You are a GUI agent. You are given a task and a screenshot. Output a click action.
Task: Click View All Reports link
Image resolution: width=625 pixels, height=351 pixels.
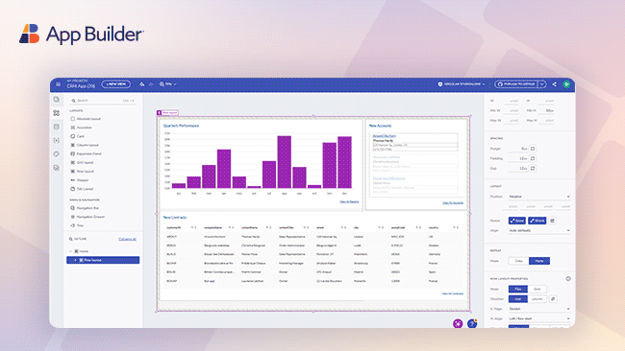[x=349, y=202]
